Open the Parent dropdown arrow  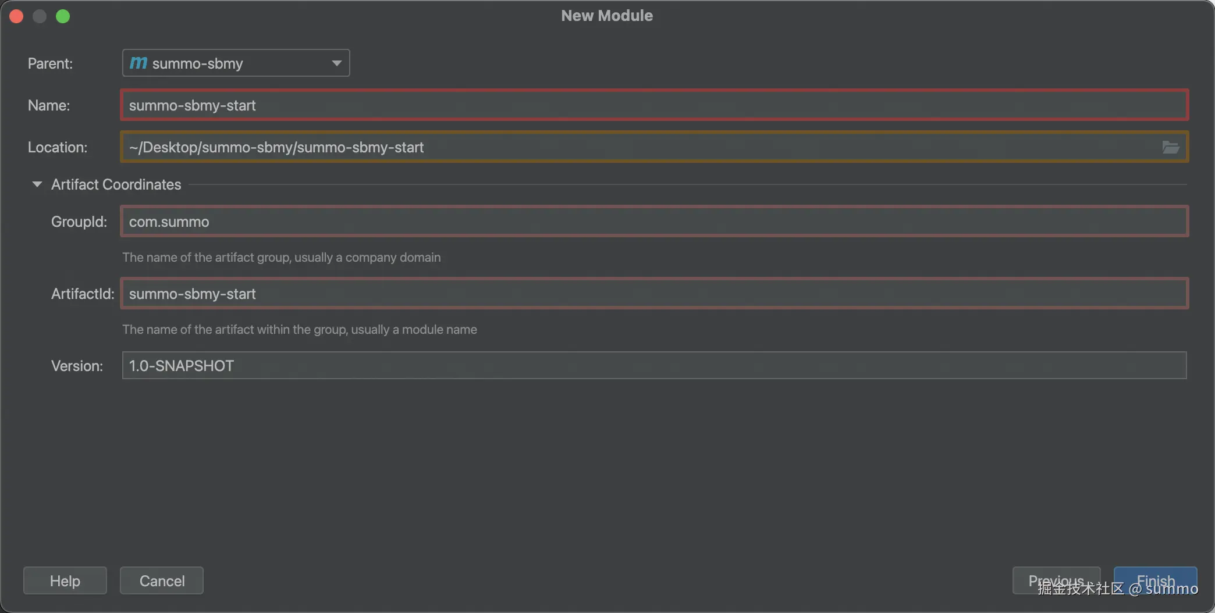point(336,63)
